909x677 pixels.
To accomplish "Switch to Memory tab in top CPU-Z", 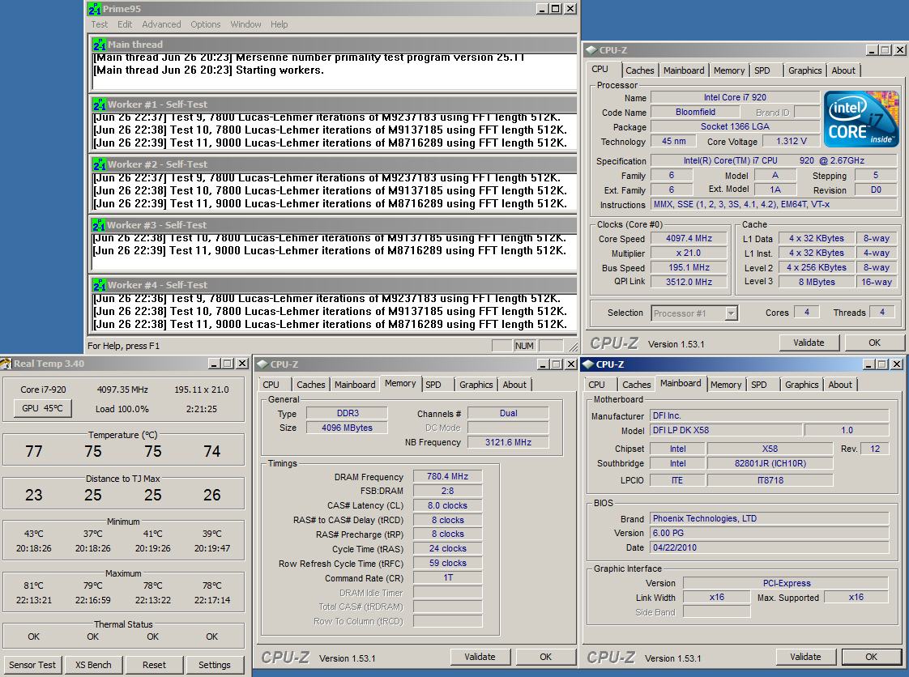I will pos(728,70).
